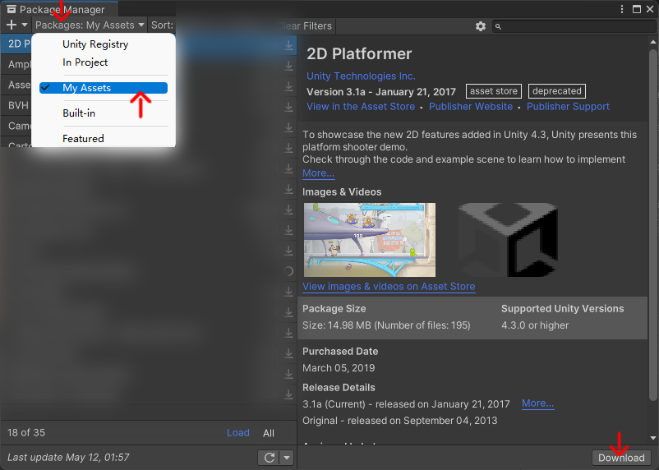Maximize the Package Manager window
The height and width of the screenshot is (470, 659).
tap(637, 9)
